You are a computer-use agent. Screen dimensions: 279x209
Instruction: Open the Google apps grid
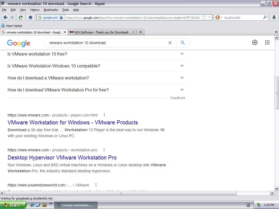(x=267, y=42)
